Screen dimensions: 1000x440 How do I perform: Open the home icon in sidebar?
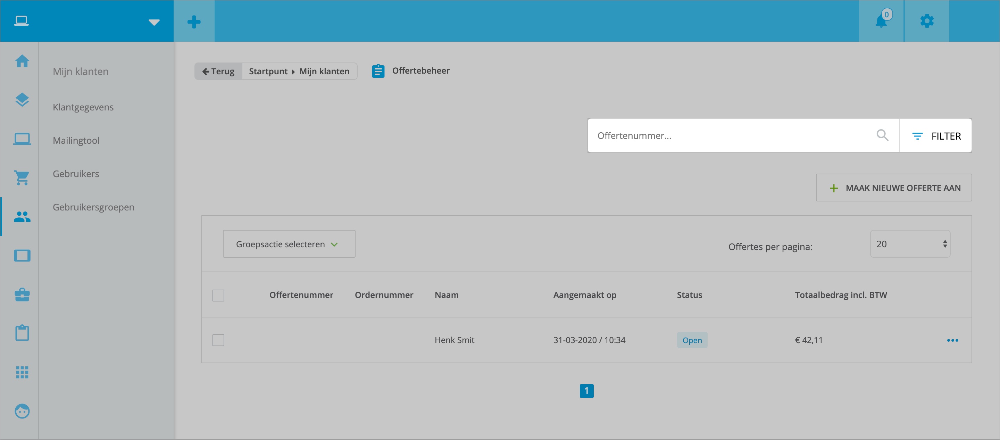(x=22, y=61)
